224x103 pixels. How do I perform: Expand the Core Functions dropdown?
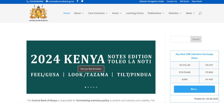point(98,13)
